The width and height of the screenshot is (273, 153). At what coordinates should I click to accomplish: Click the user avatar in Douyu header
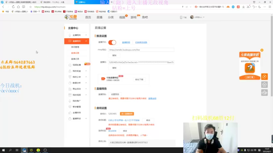coord(192,17)
